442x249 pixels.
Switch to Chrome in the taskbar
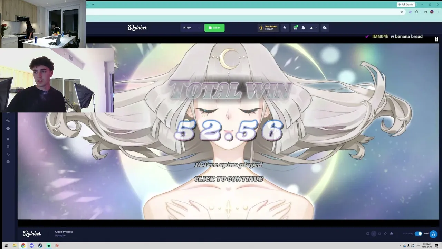(x=23, y=246)
